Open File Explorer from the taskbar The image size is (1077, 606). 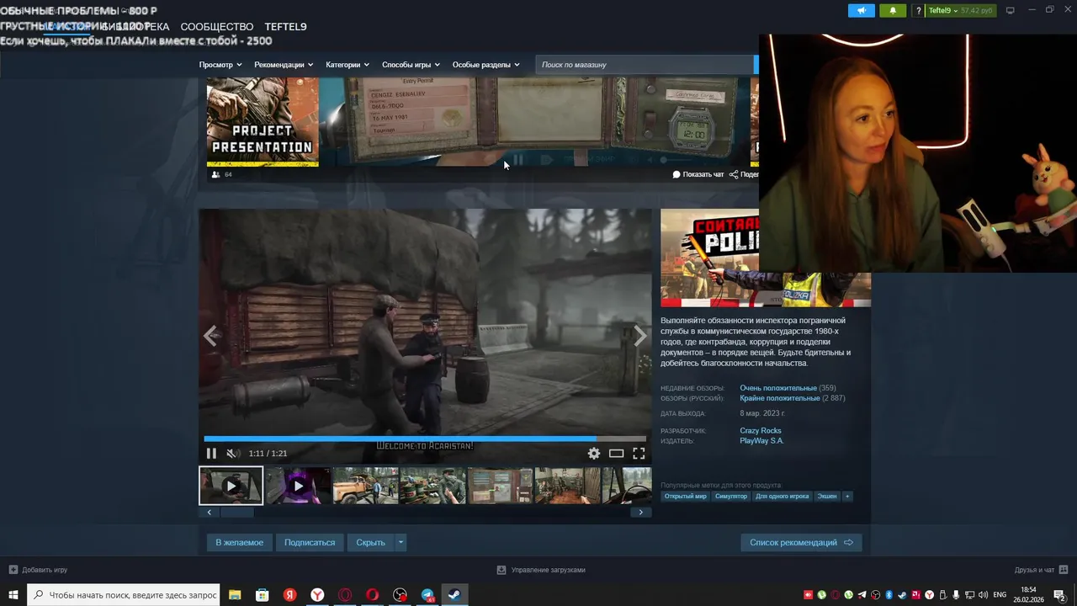pyautogui.click(x=235, y=595)
